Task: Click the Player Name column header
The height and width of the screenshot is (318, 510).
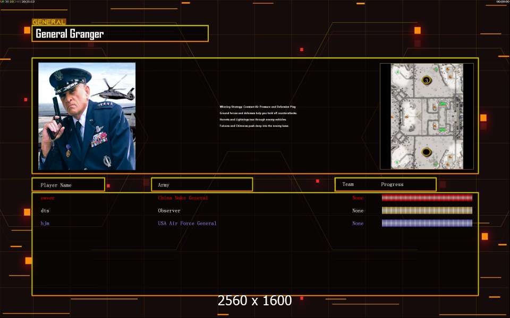Action: 56,185
